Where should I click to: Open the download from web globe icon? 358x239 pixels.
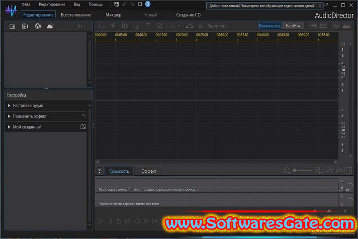click(x=38, y=26)
